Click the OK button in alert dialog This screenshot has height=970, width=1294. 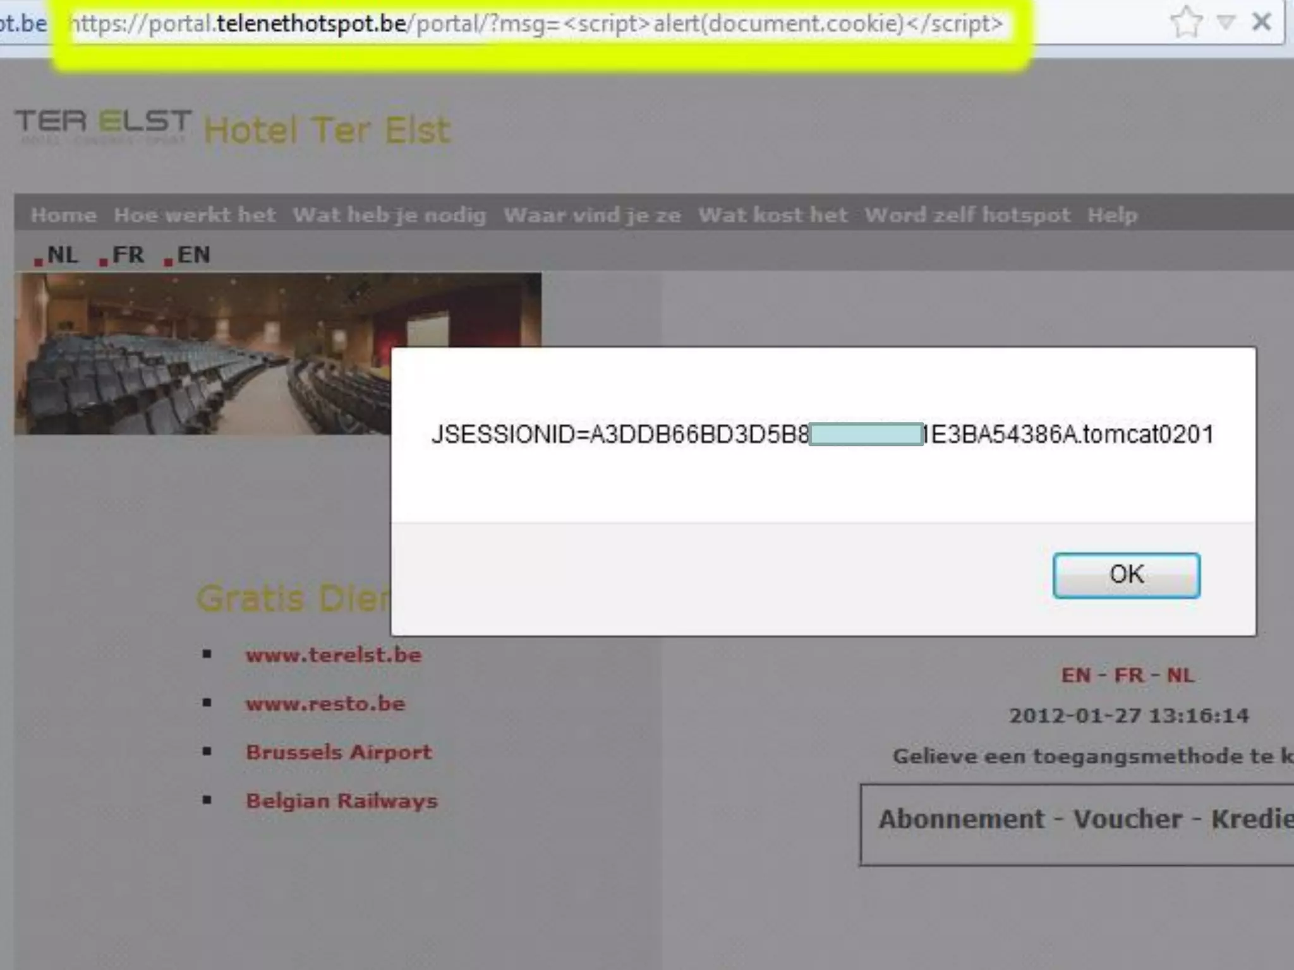(x=1126, y=575)
